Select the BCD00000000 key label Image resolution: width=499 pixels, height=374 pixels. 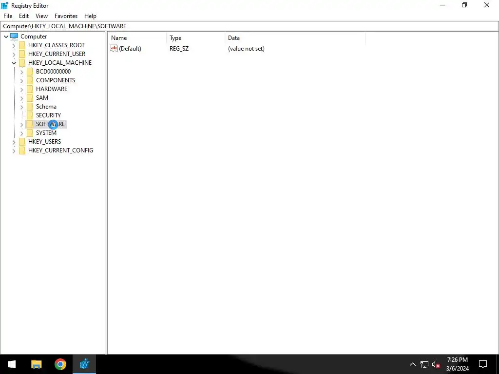[54, 72]
